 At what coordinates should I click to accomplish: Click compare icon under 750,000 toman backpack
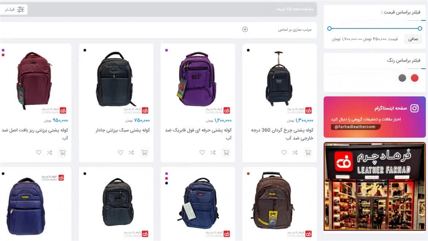pyautogui.click(x=131, y=153)
